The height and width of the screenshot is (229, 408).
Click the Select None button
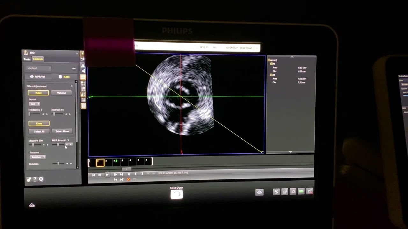click(x=62, y=131)
